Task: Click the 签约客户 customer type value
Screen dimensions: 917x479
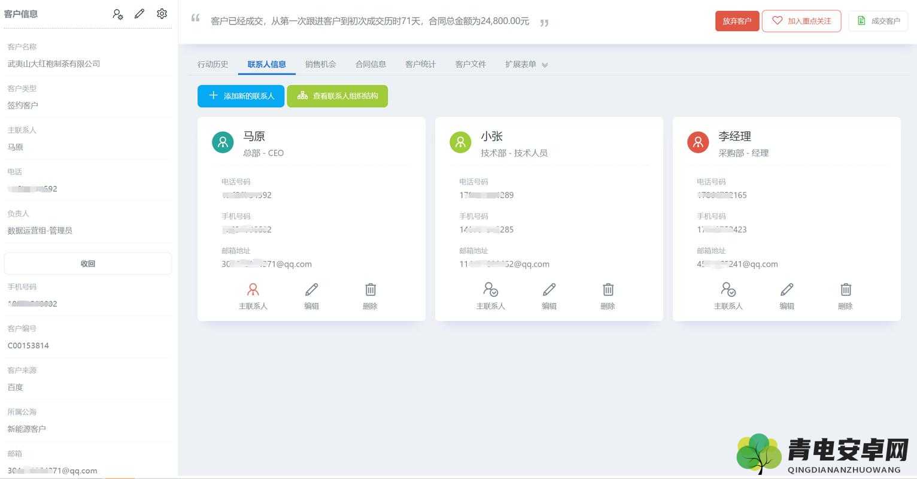Action: pos(23,105)
